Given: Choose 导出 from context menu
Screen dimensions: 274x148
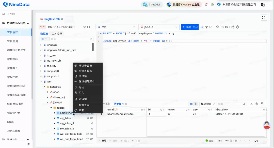Looking at the screenshot, I should coord(88,87).
